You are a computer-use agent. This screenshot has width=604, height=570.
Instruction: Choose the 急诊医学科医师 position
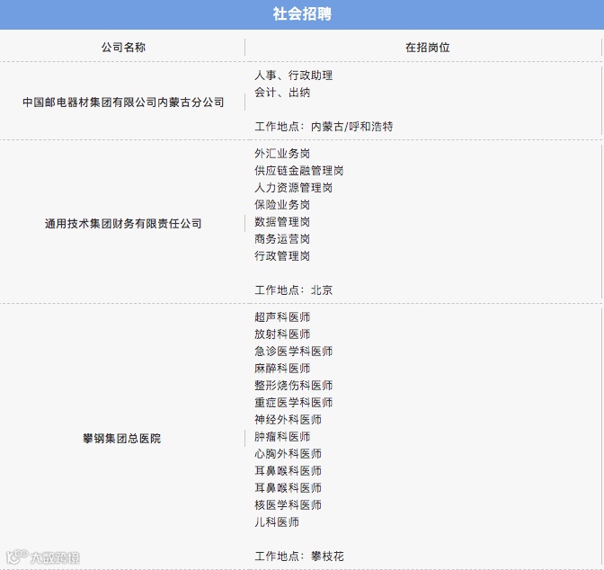tap(294, 352)
